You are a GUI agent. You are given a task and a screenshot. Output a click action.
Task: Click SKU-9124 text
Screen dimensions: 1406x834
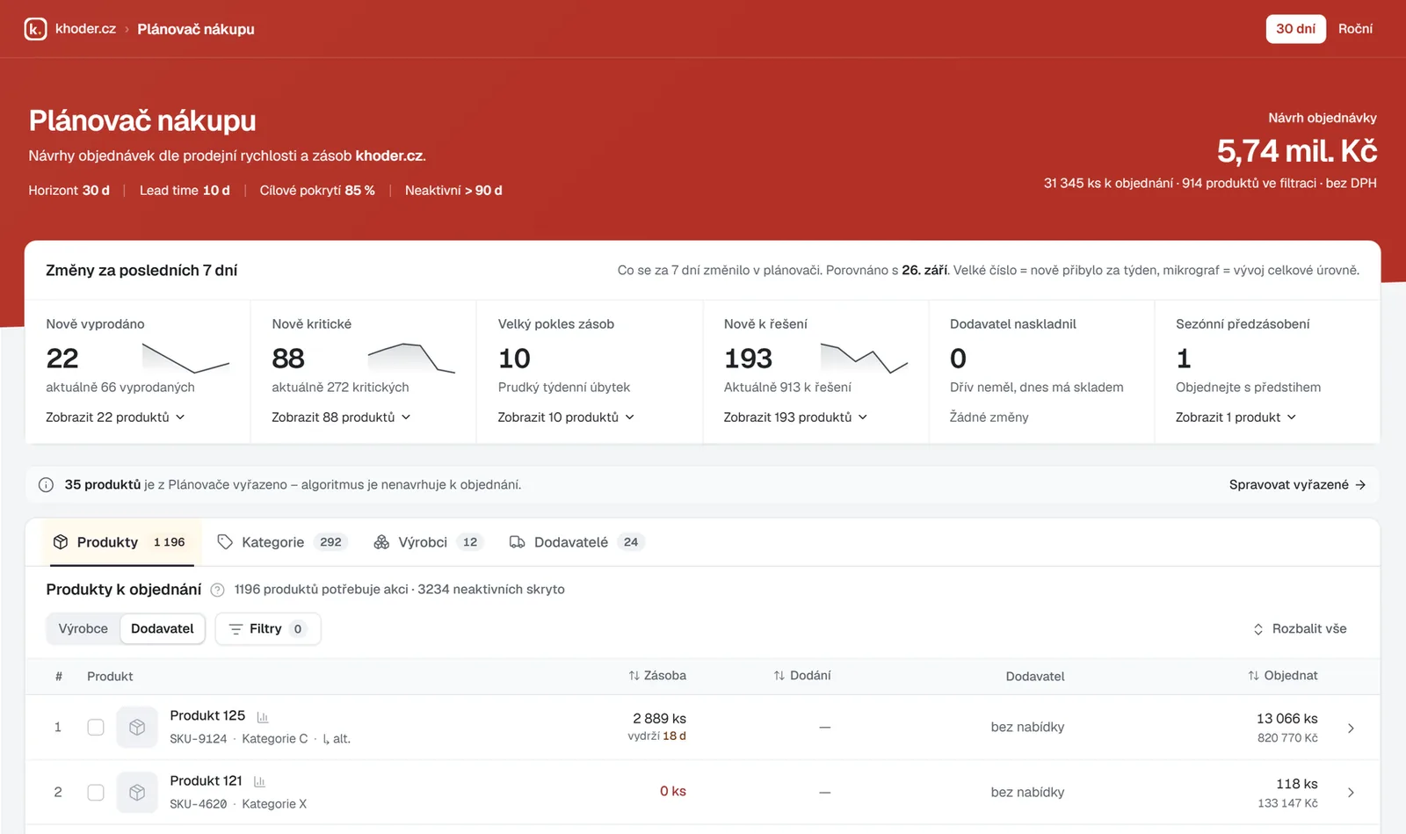tap(199, 739)
